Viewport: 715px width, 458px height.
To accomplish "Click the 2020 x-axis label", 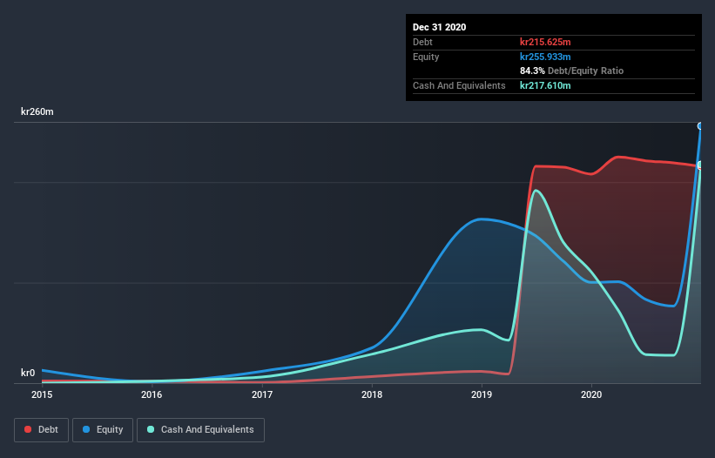I will point(591,394).
